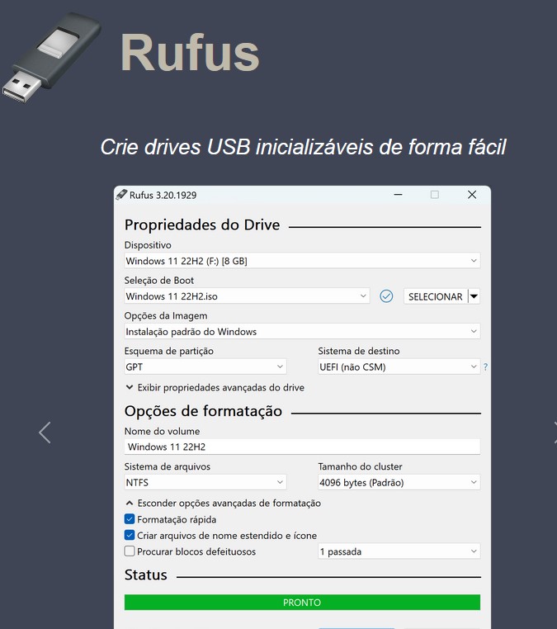Enable Procurar blocos defeituosos checkbox
This screenshot has width=557, height=629.
pyautogui.click(x=130, y=551)
